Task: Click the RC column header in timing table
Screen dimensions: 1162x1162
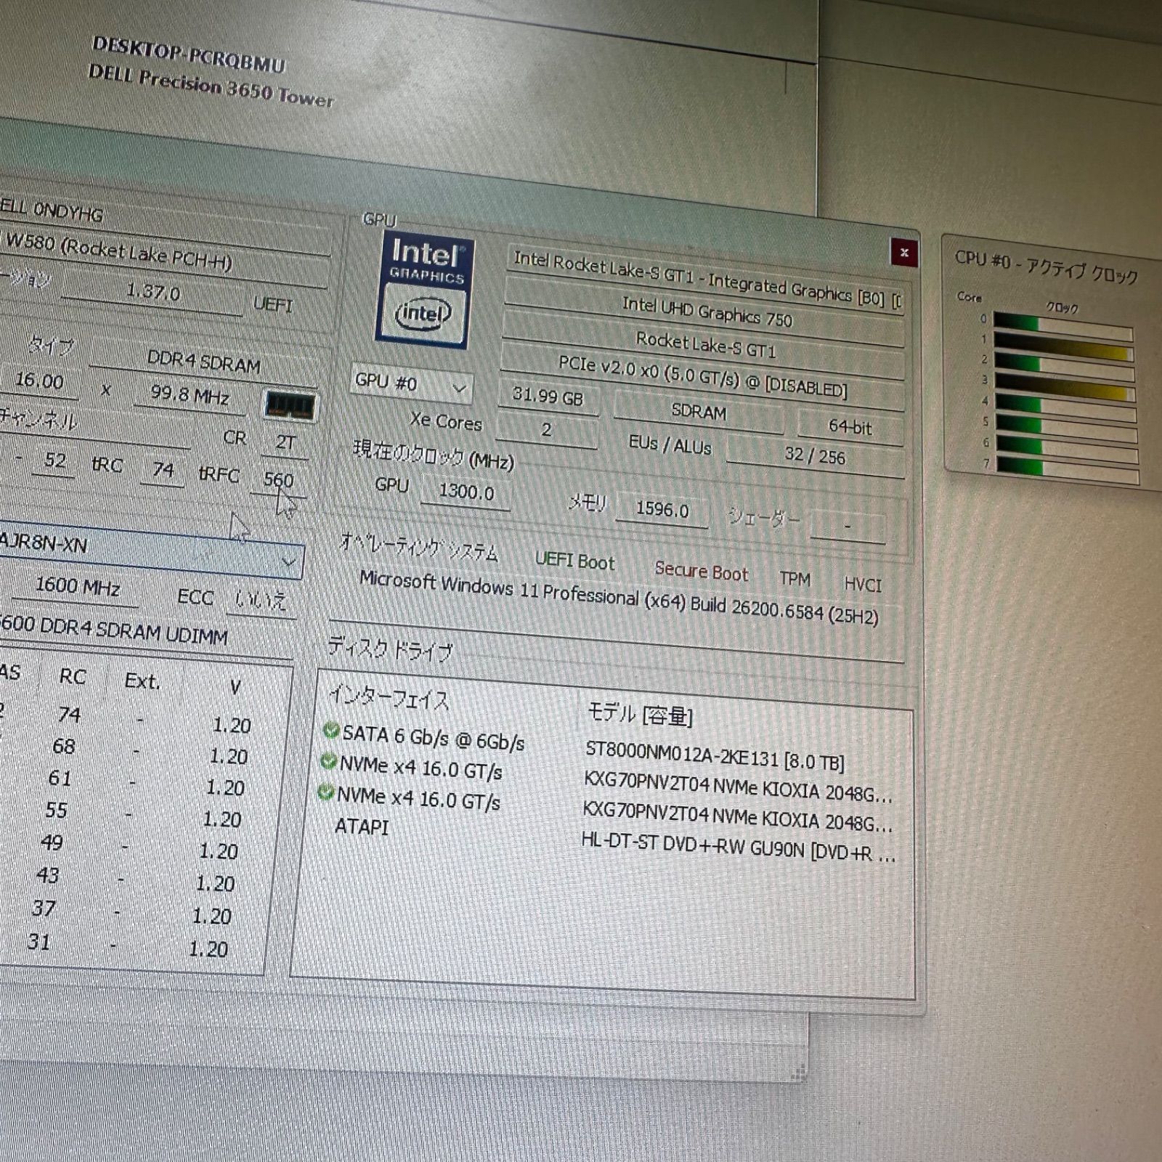Action: pyautogui.click(x=73, y=676)
